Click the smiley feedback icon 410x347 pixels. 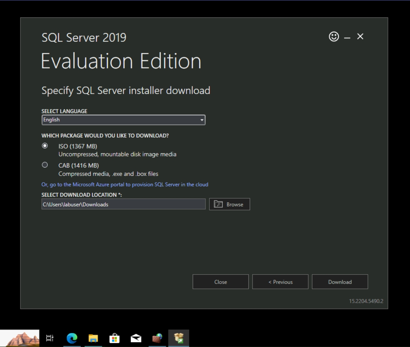tap(334, 37)
